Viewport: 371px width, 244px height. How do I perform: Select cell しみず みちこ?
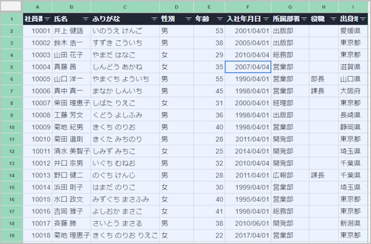click(125, 151)
